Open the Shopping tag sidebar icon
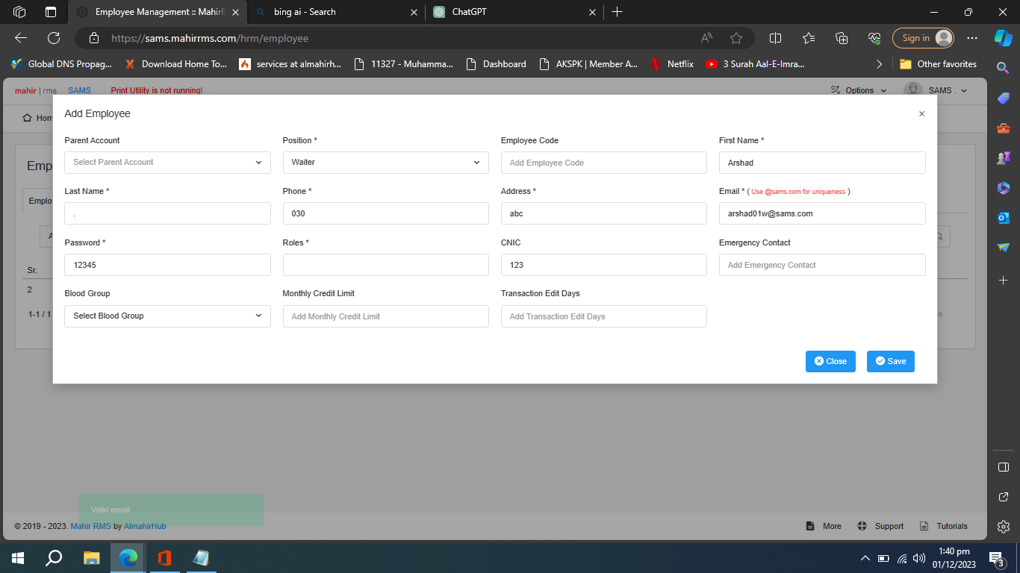 pyautogui.click(x=1004, y=98)
